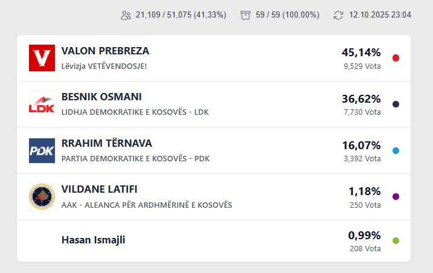Click the Hasan Ismajli candidate name

click(x=94, y=240)
